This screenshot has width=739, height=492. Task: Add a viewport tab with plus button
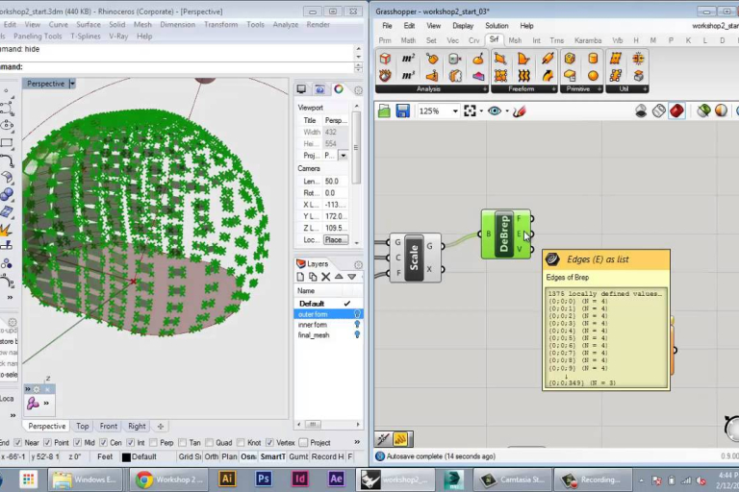(161, 426)
